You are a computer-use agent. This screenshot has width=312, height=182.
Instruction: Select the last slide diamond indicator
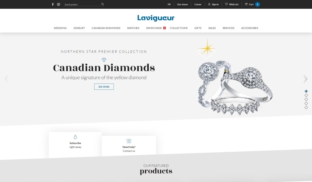306,107
